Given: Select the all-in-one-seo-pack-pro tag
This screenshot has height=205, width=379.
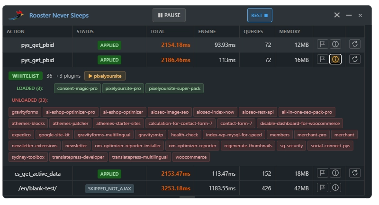Looking at the screenshot, I should [307, 112].
